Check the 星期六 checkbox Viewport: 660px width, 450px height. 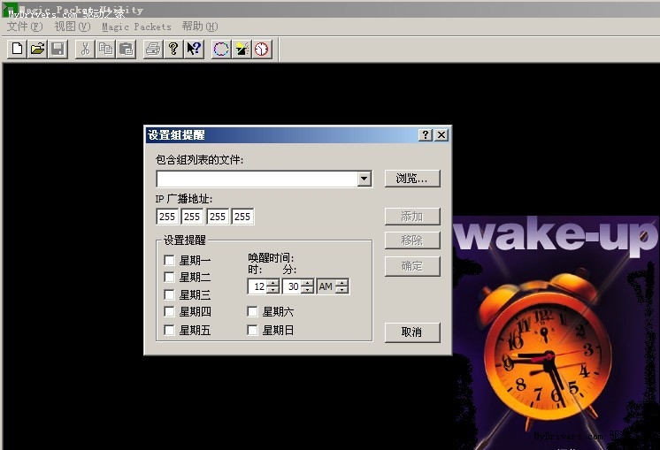(252, 311)
